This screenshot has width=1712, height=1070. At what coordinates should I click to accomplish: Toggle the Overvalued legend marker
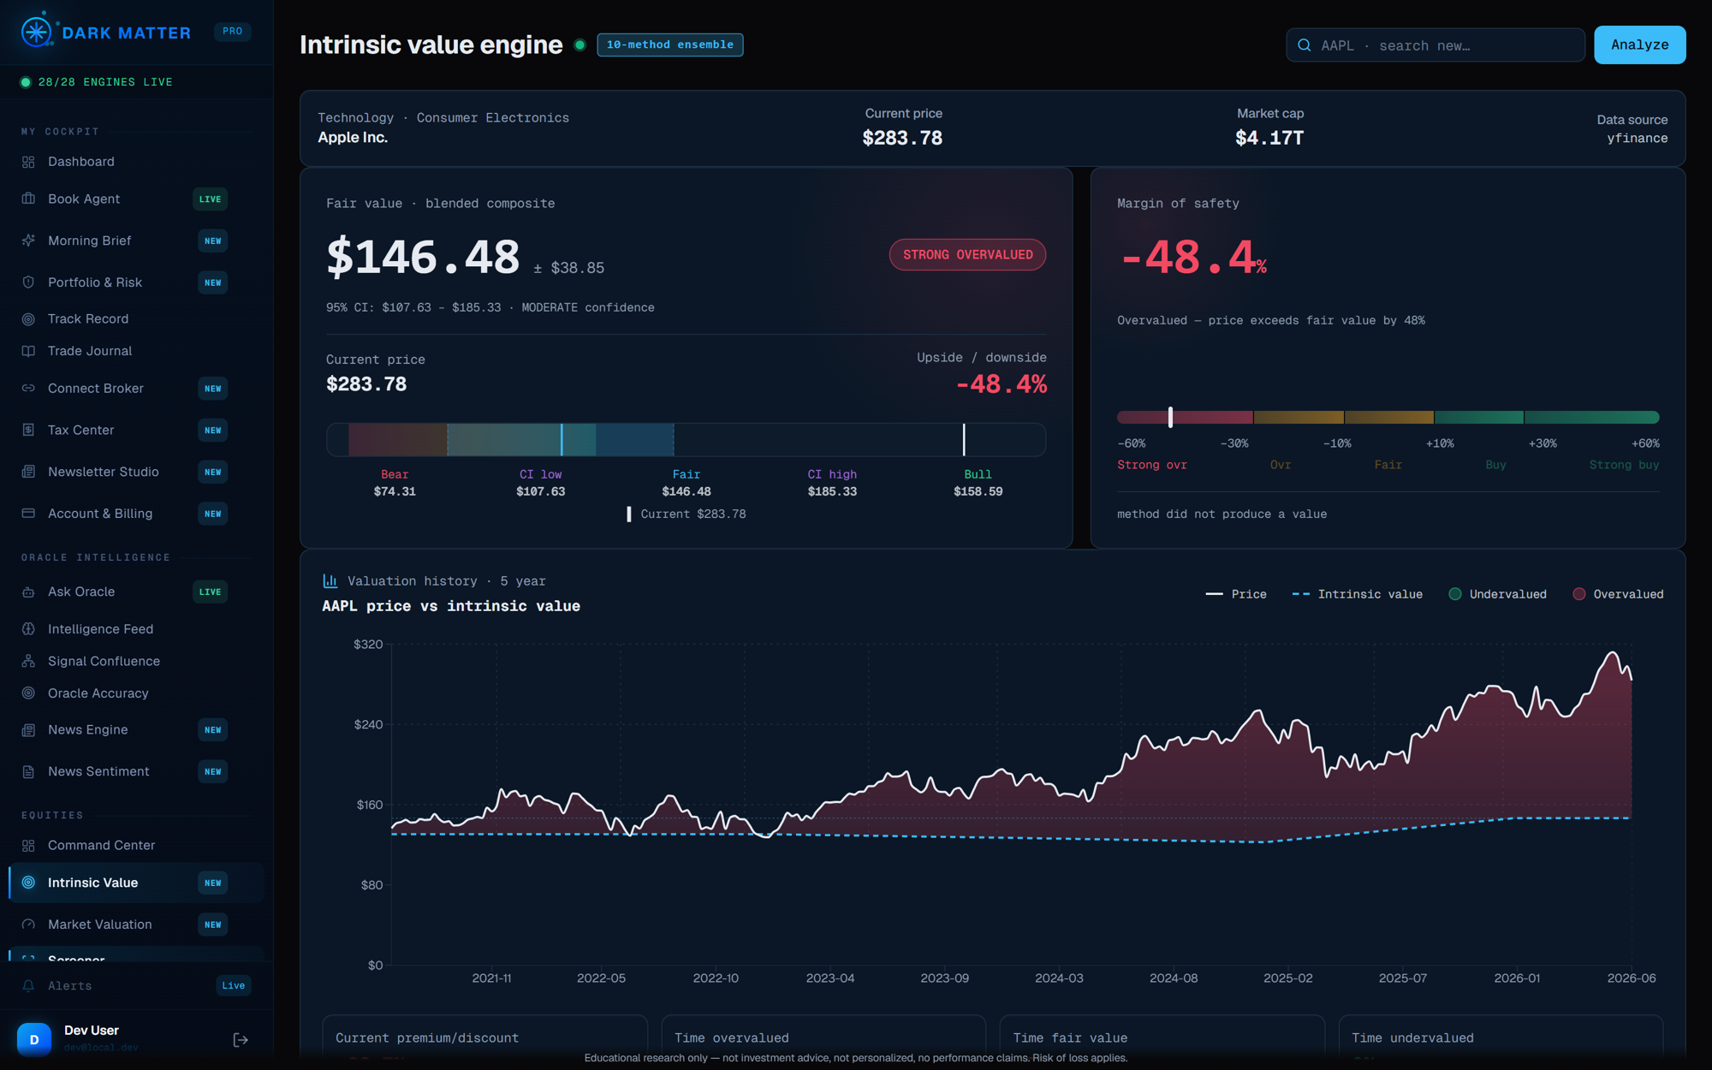point(1618,594)
